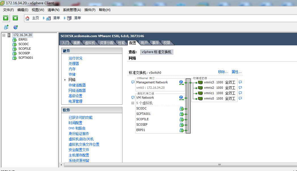Click the horizontal scrollbar at panel bottom
The image size is (297, 171).
(x=181, y=165)
